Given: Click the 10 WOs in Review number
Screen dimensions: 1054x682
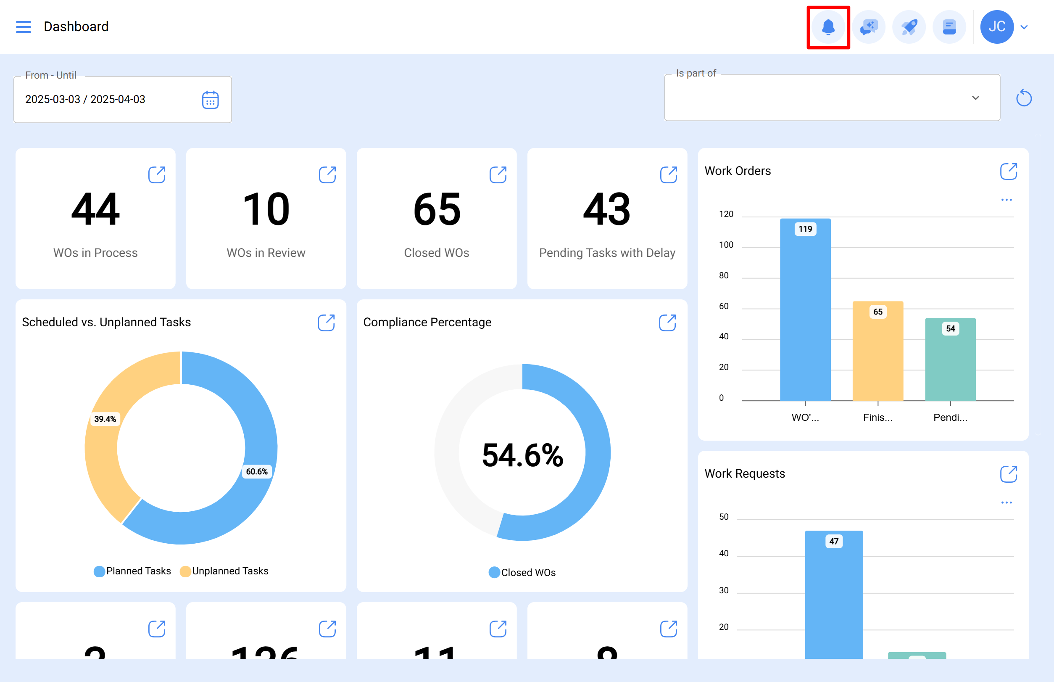Looking at the screenshot, I should 266,209.
